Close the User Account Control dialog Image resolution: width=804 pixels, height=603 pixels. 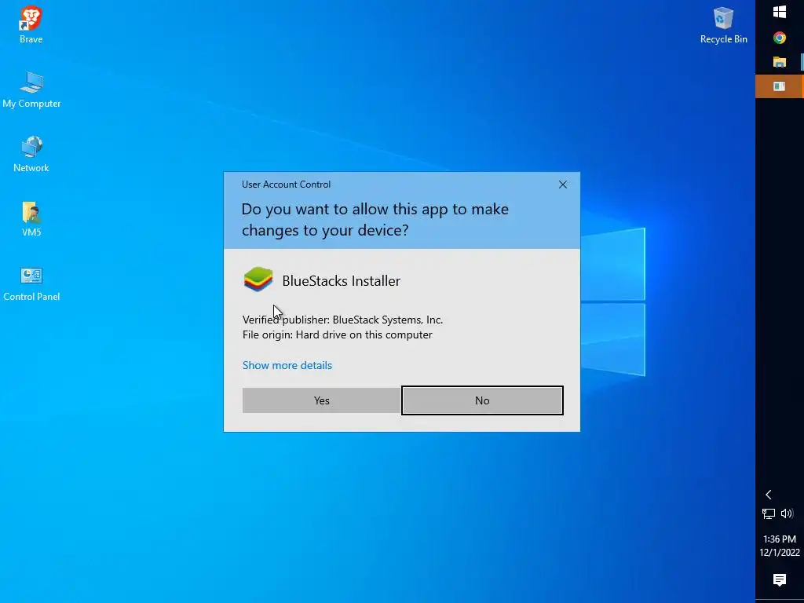coord(562,185)
